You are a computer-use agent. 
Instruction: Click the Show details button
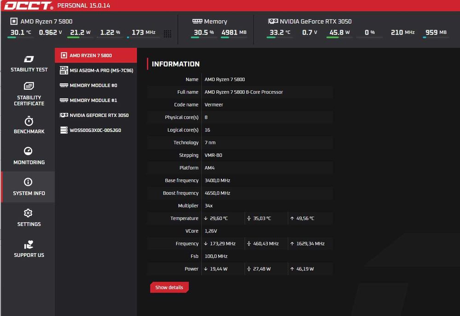pos(169,287)
